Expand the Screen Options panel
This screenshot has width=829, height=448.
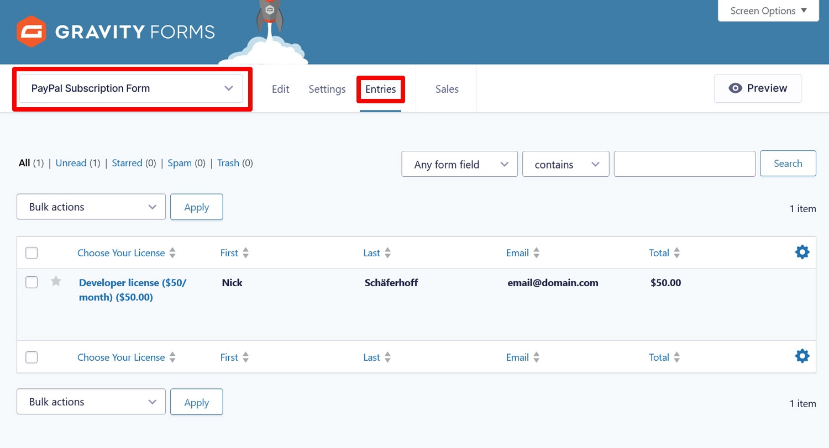tap(768, 10)
